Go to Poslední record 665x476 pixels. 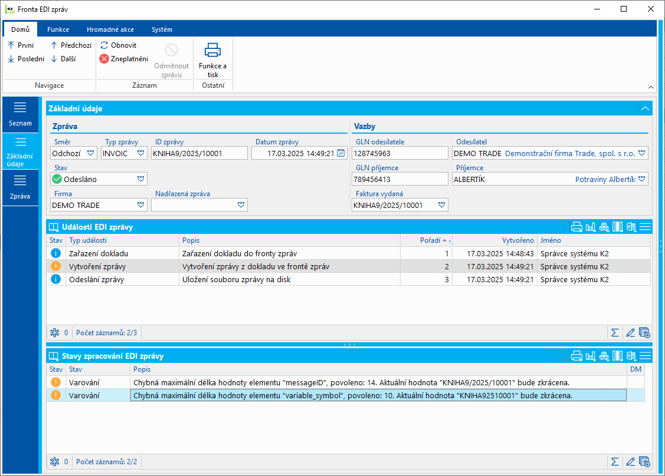point(26,59)
